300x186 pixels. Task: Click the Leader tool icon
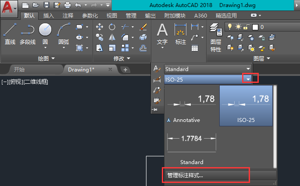[195, 37]
